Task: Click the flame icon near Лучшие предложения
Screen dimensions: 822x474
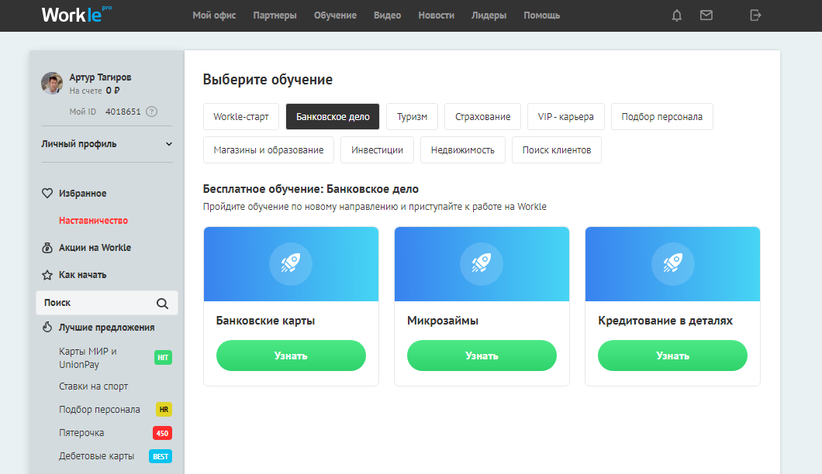Action: click(x=47, y=327)
